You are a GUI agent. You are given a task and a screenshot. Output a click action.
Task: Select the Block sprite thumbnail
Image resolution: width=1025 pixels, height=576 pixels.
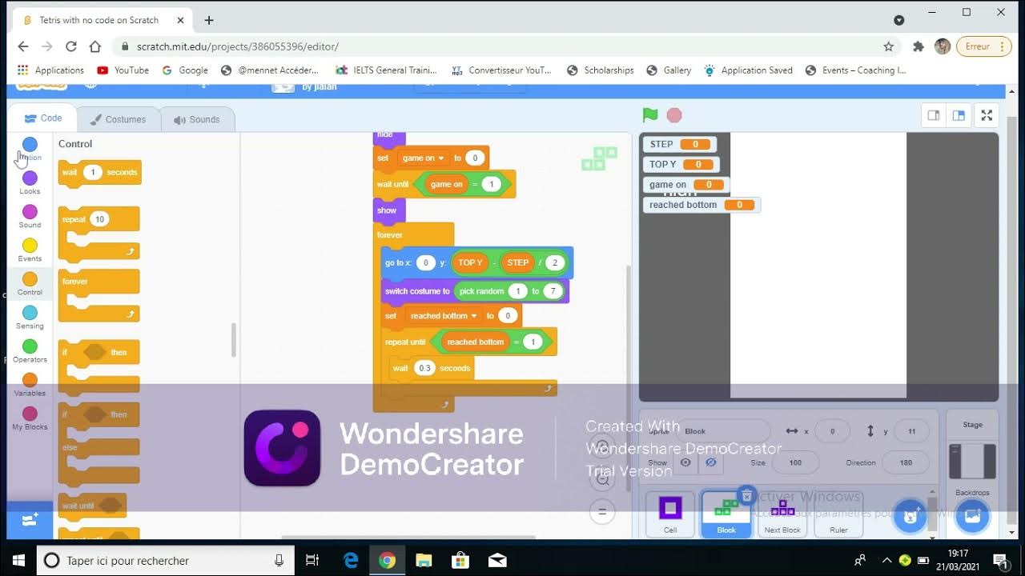point(726,514)
